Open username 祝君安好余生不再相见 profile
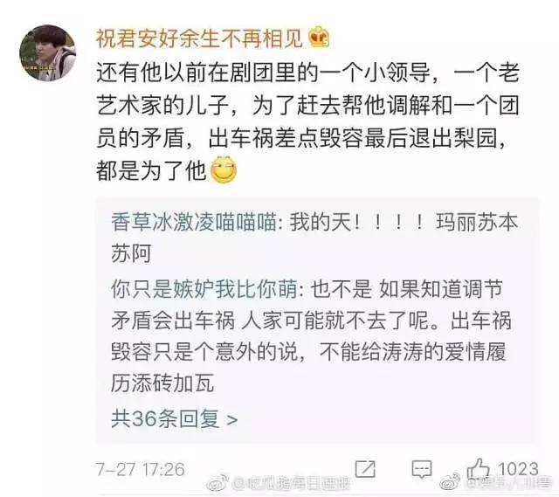The width and height of the screenshot is (559, 497). 200,38
